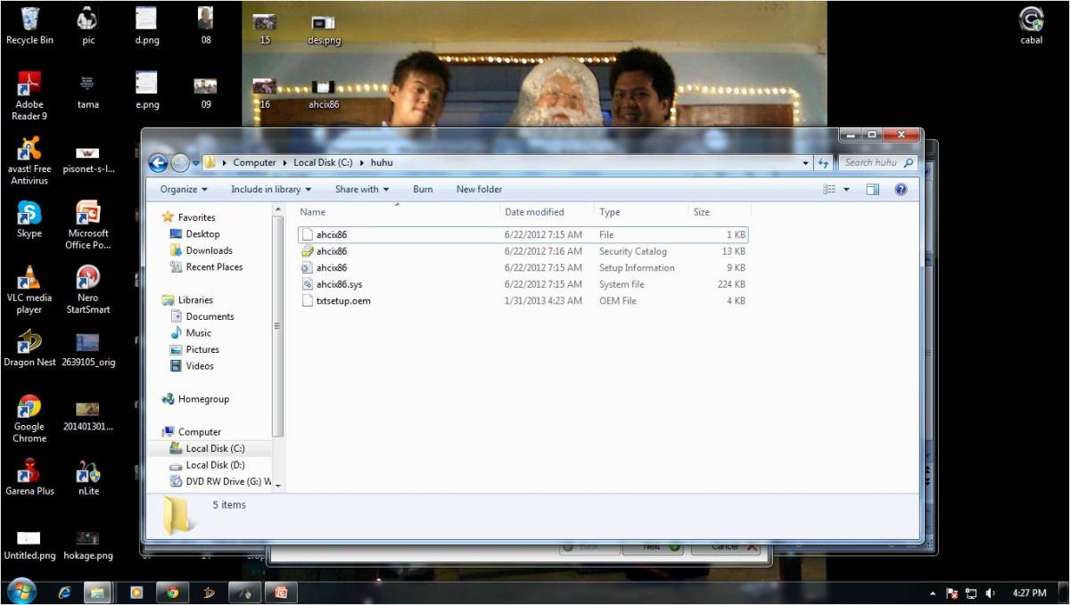The image size is (1070, 605).
Task: Click the Search huhu input field
Action: pyautogui.click(x=879, y=163)
